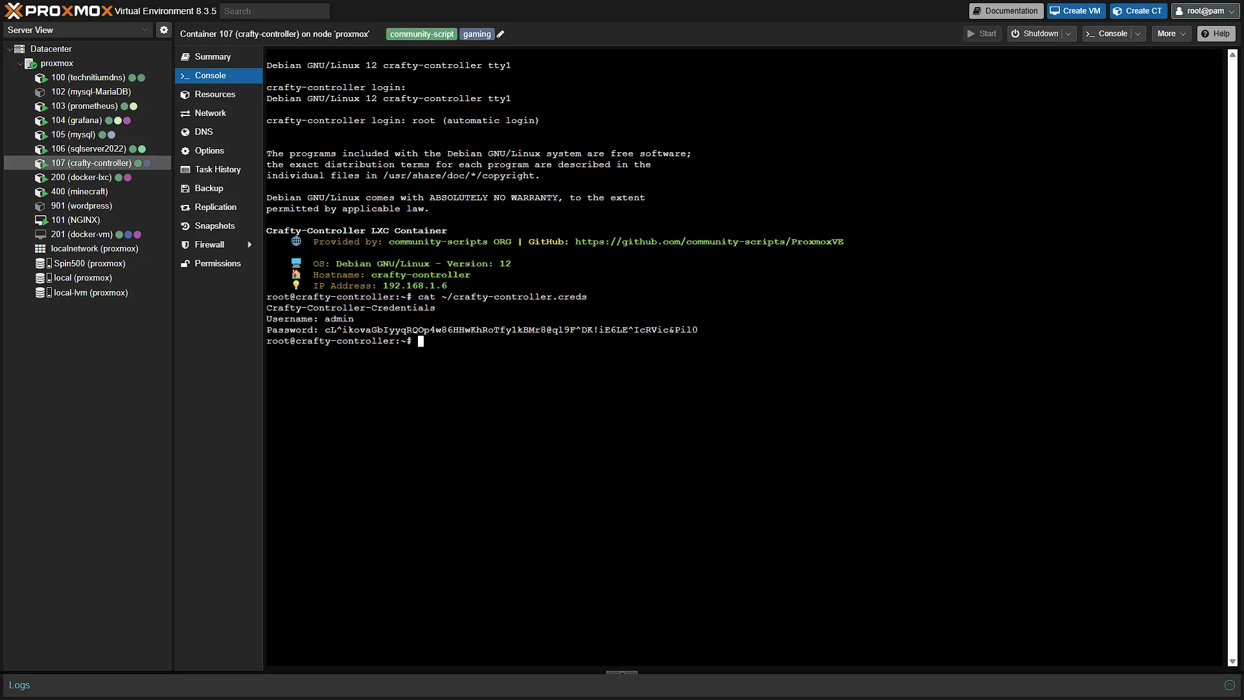Click IP Address 192.168.1.6 text
The image size is (1244, 700).
tap(380, 286)
